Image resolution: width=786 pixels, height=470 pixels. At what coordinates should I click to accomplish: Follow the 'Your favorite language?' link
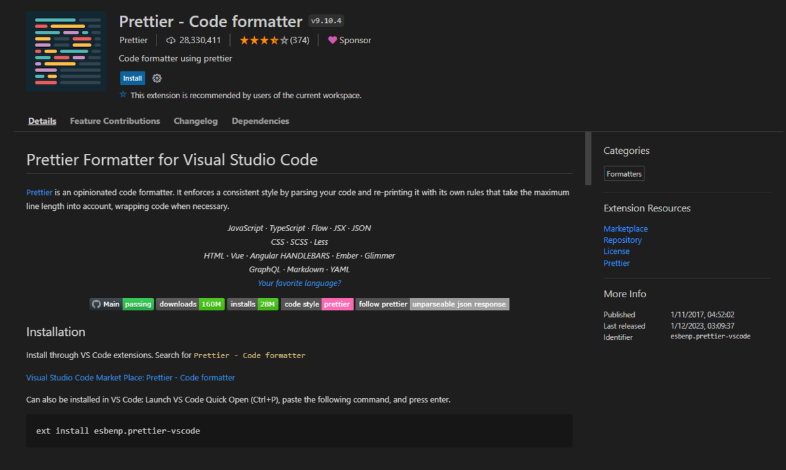pyautogui.click(x=299, y=283)
